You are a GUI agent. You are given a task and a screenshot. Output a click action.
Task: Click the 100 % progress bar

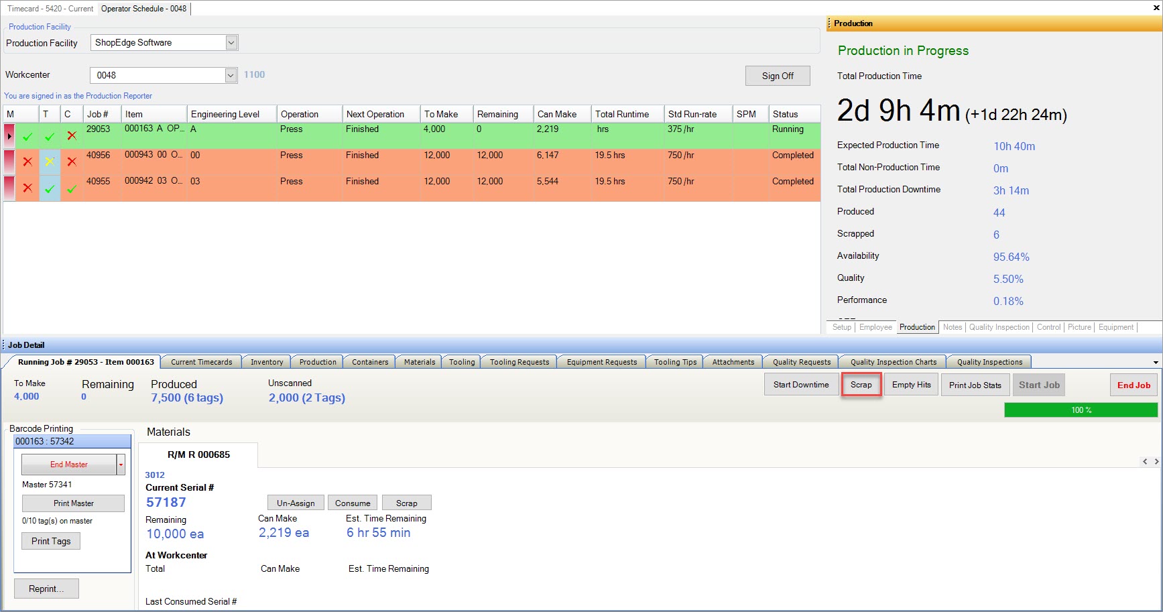point(1081,410)
